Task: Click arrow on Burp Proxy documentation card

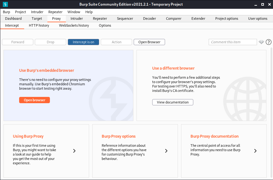Action: [255, 151]
